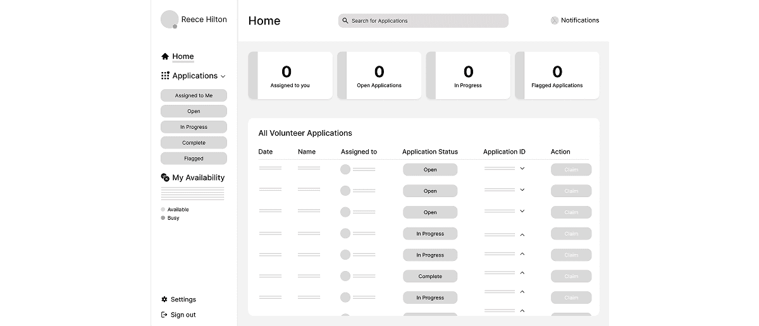This screenshot has width=759, height=326.
Task: Focus the Search for Applications field
Action: point(423,21)
